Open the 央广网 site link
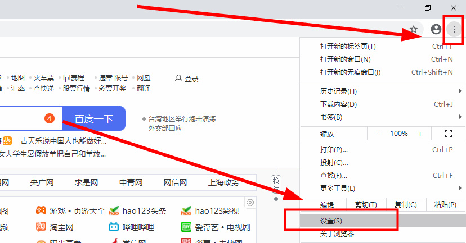The image size is (466, 243). pyautogui.click(x=42, y=182)
